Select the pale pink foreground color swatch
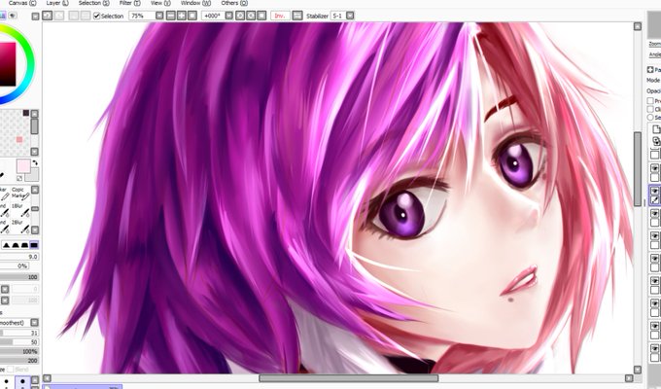Viewport: 661px width, 389px height. click(x=23, y=165)
